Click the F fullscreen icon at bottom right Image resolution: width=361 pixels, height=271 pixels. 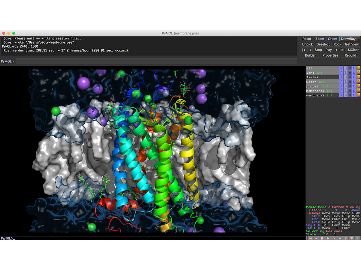[357, 238]
